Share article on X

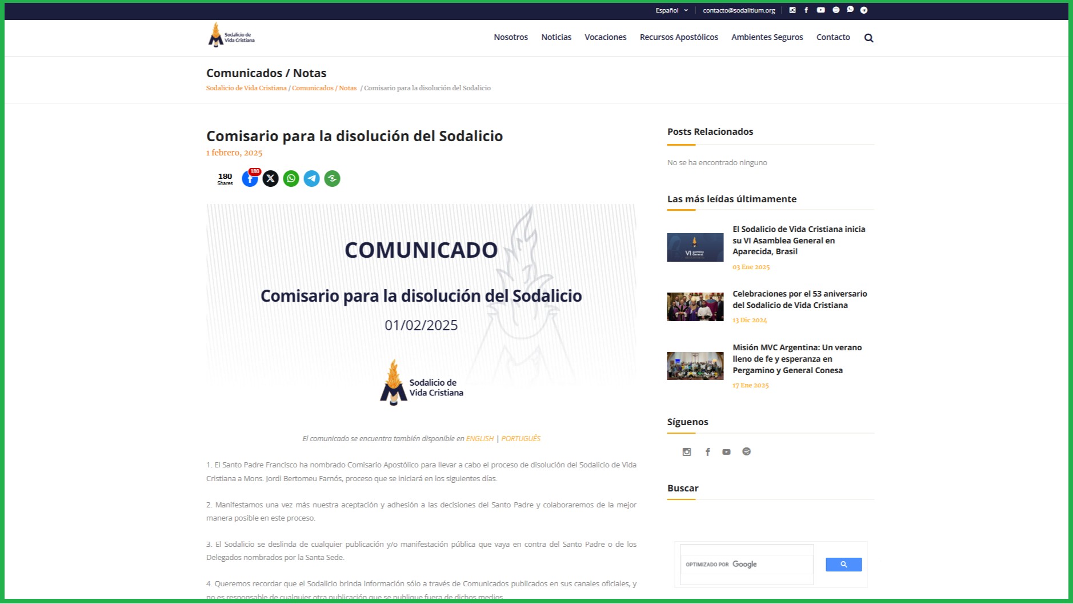[x=271, y=178]
